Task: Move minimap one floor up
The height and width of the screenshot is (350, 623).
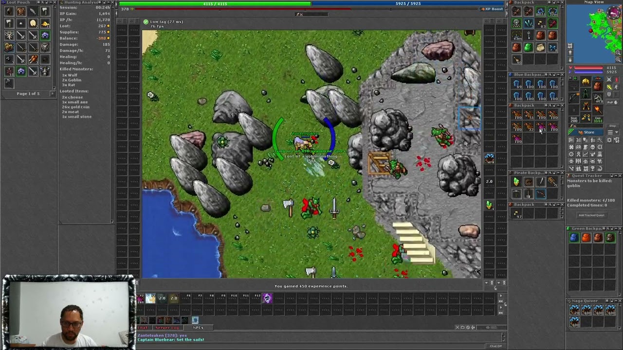Action: point(570,53)
